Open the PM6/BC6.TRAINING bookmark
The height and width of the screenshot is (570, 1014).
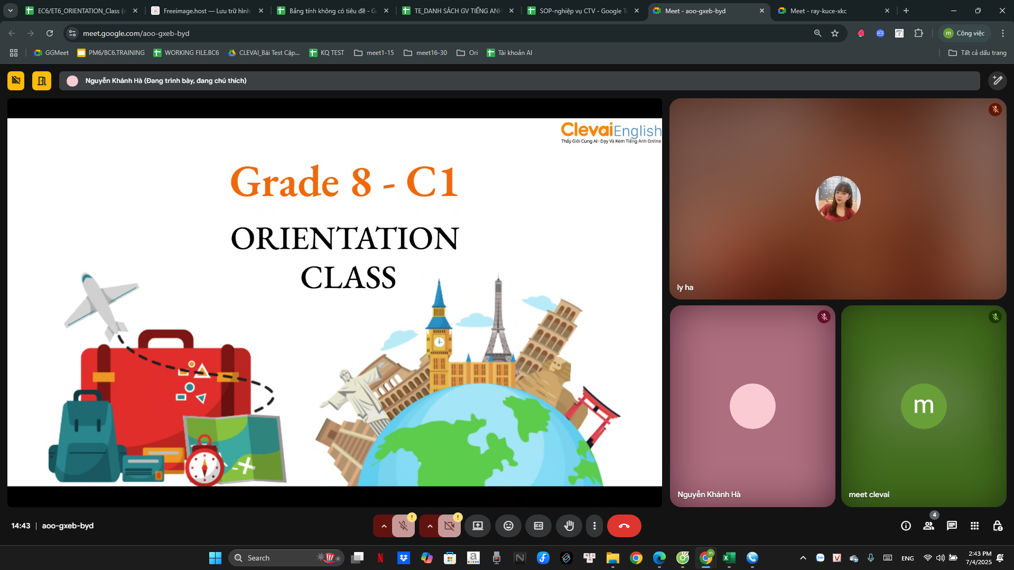point(111,53)
